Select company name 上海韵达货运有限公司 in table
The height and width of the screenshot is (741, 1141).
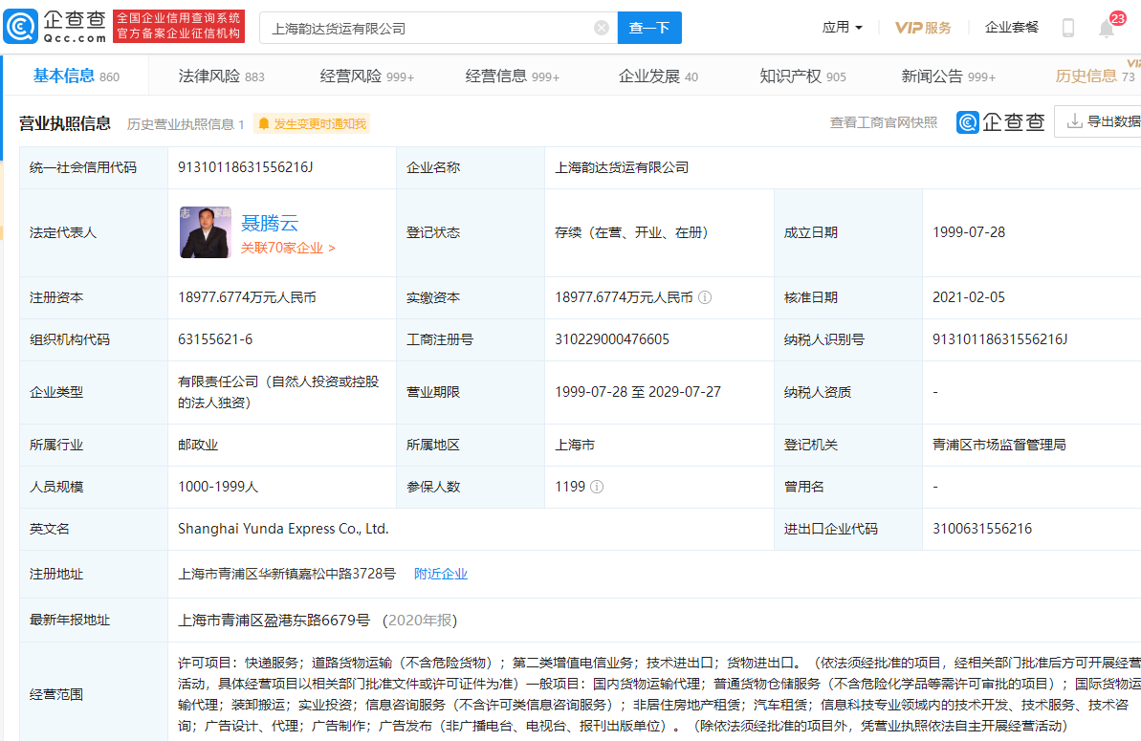(622, 167)
